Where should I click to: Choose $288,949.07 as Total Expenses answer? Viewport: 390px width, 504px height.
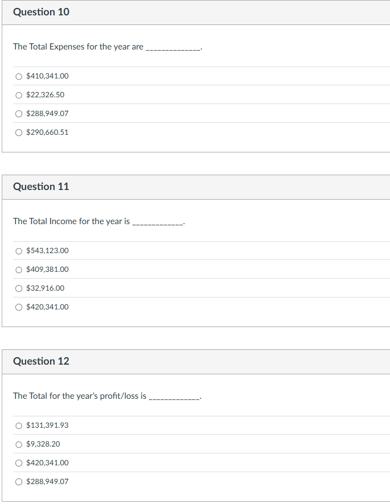tap(18, 113)
